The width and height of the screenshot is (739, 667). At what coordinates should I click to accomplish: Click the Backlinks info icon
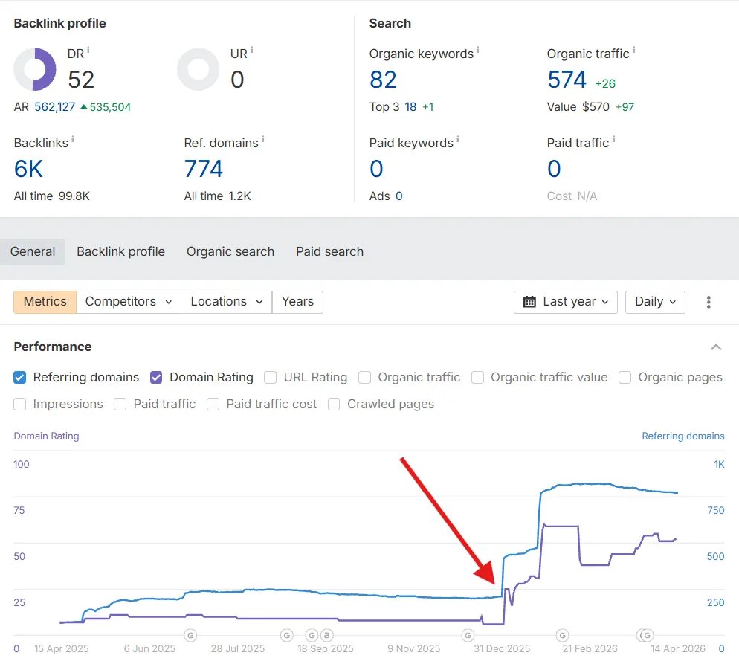point(72,139)
